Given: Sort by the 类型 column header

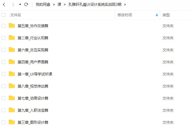Looking at the screenshot, I should pyautogui.click(x=166, y=15).
